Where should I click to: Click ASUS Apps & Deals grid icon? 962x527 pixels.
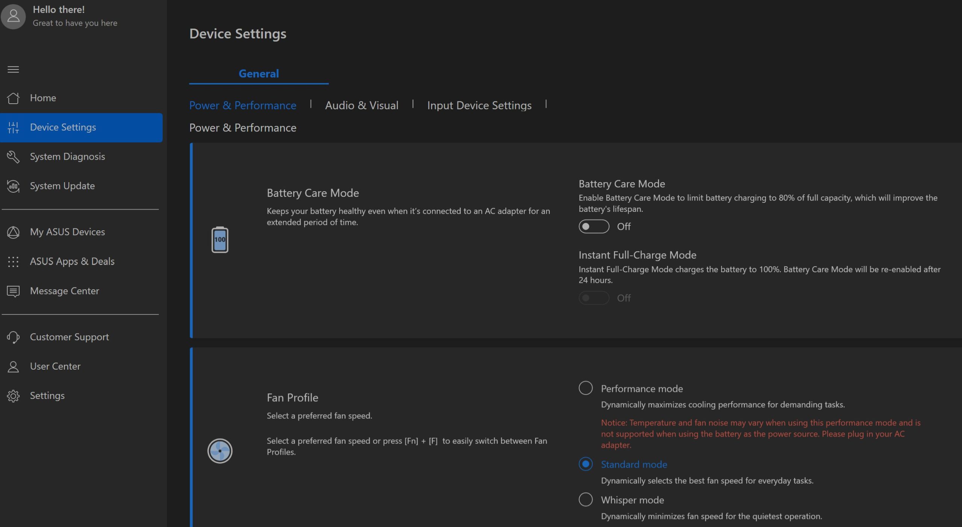point(13,261)
